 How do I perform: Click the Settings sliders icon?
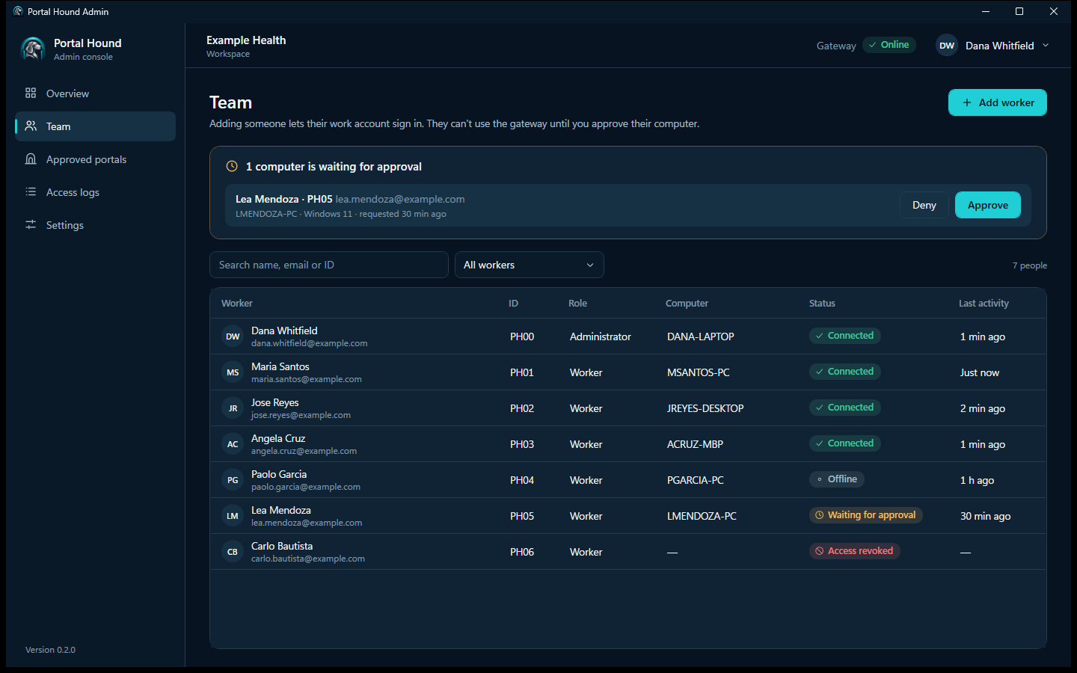[x=31, y=224]
